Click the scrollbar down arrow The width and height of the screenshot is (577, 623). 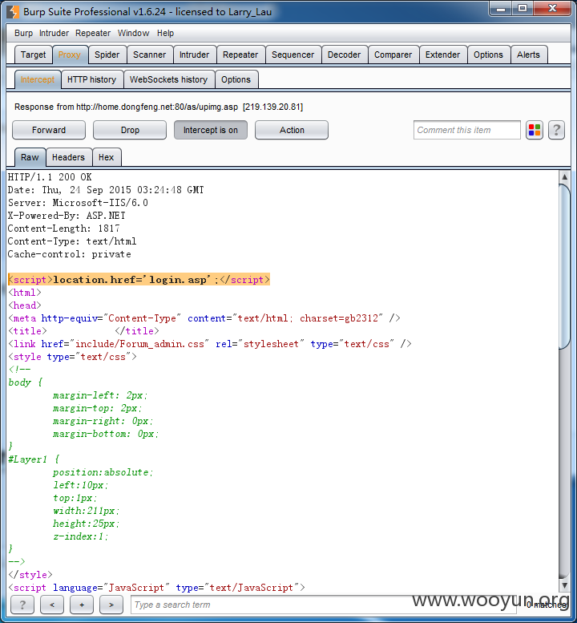pyautogui.click(x=564, y=585)
